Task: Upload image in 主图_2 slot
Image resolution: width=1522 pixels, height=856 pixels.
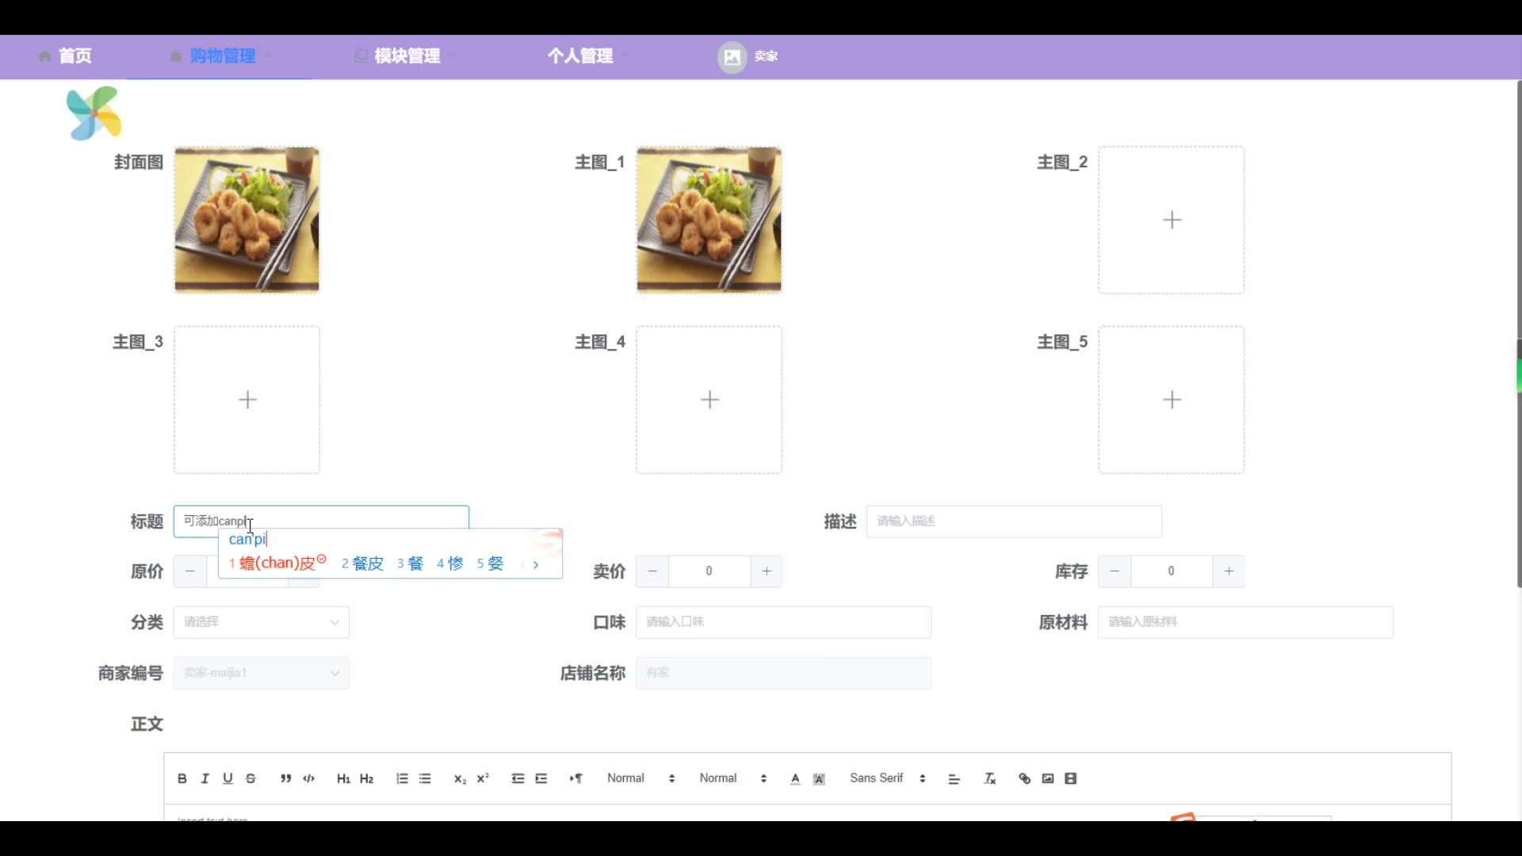Action: (1171, 220)
